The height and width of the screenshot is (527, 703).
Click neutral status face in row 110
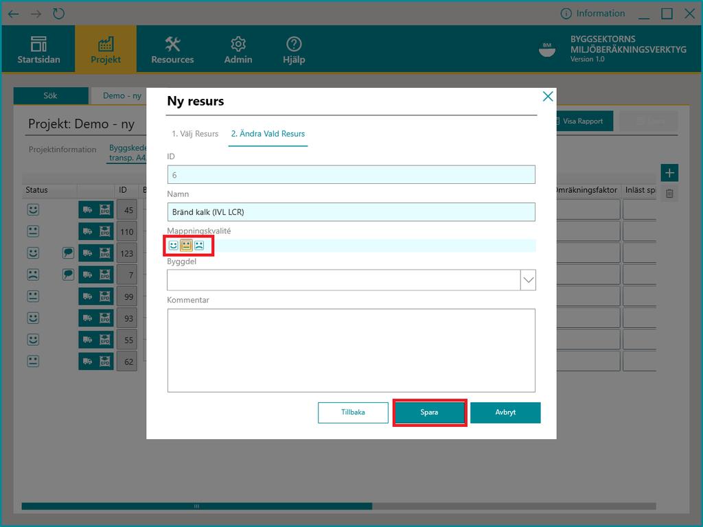(33, 231)
